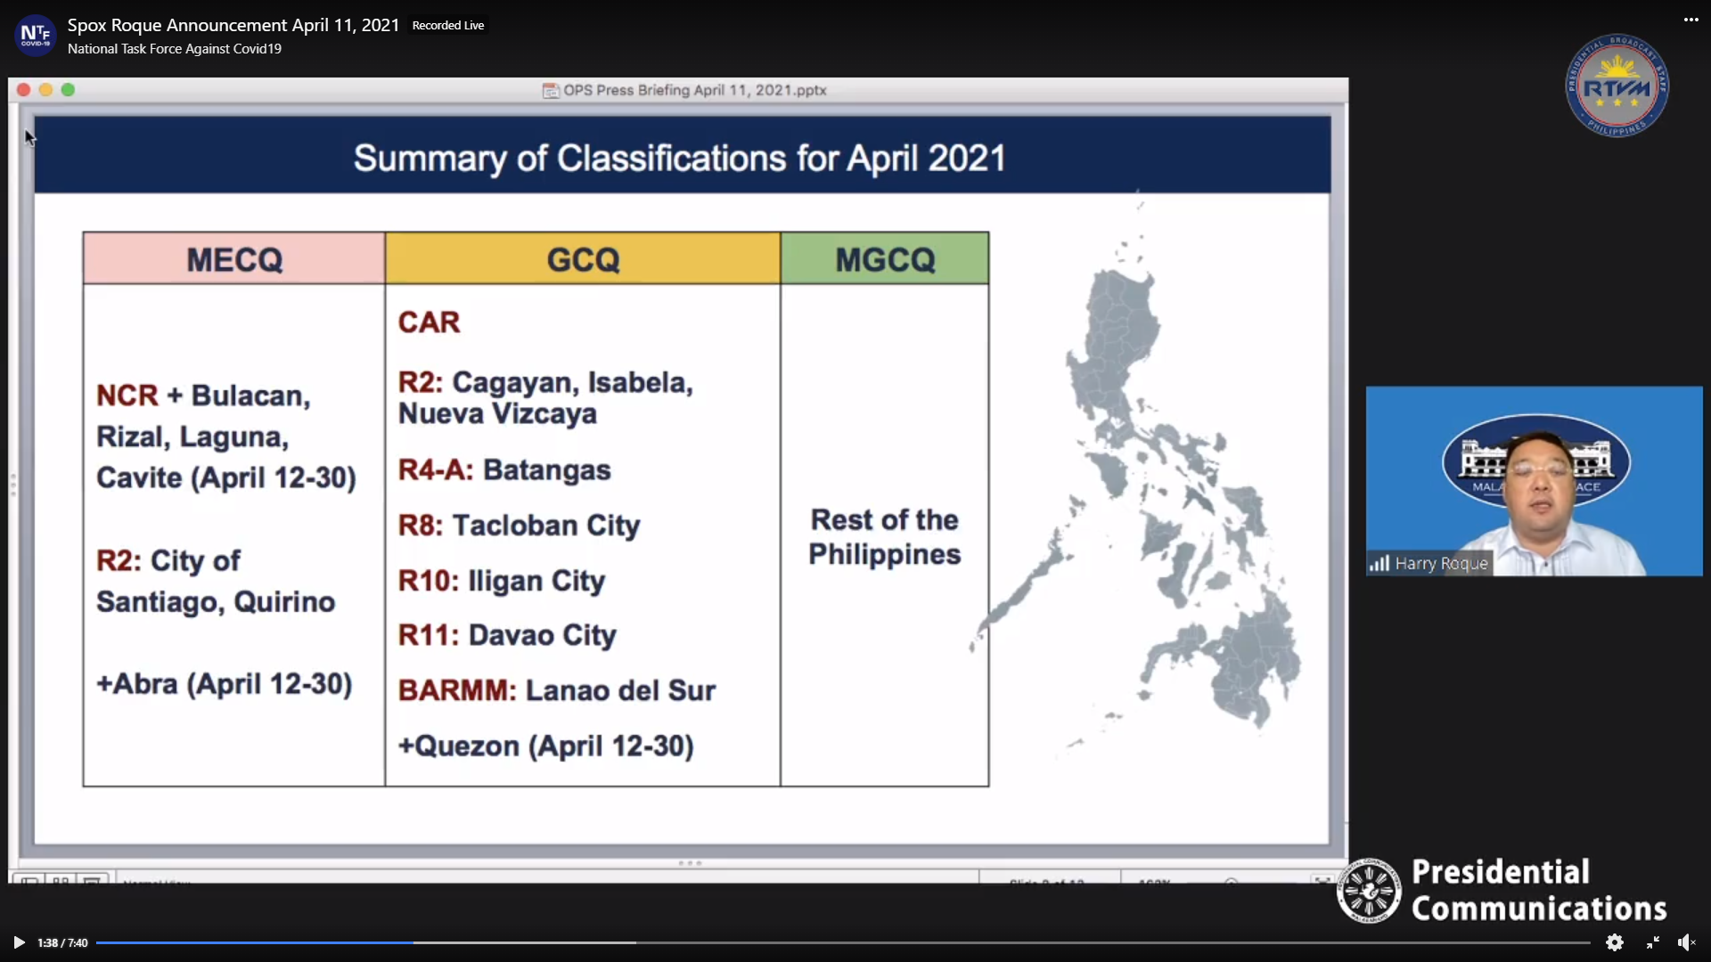The image size is (1711, 962).
Task: Click the Harry Roque speaker thumbnail
Action: (1534, 481)
